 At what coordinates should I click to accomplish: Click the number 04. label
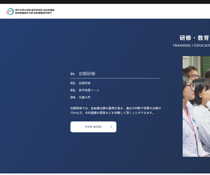pos(73,97)
